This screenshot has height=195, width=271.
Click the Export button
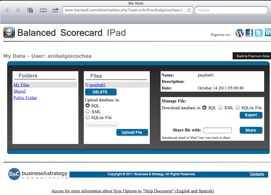click(x=251, y=115)
